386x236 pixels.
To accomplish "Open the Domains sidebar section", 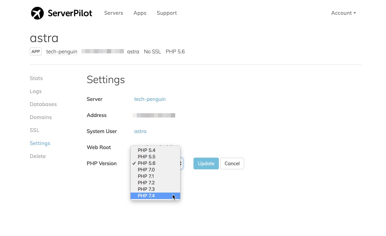I will point(41,117).
